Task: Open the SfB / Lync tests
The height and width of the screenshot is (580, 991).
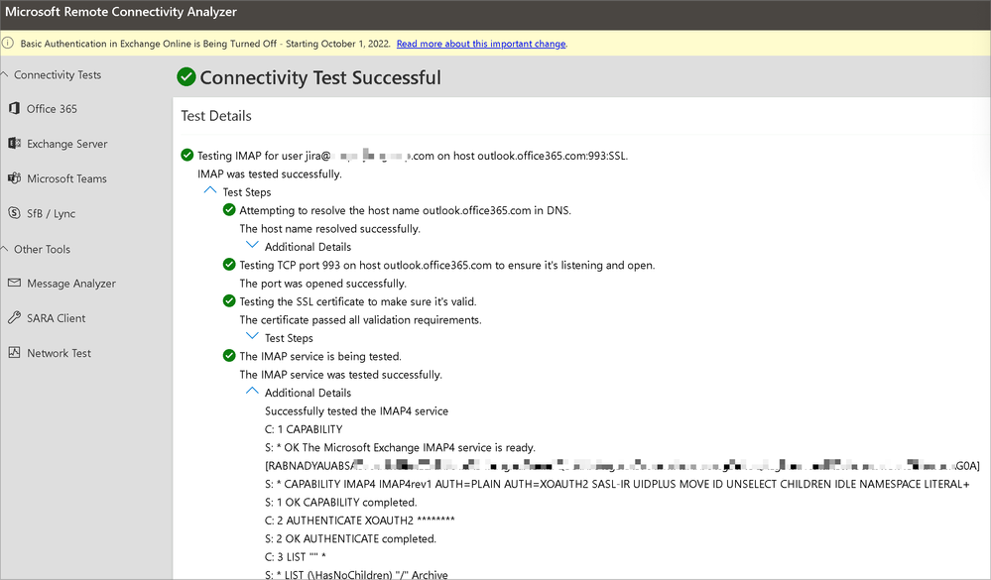Action: pyautogui.click(x=14, y=213)
